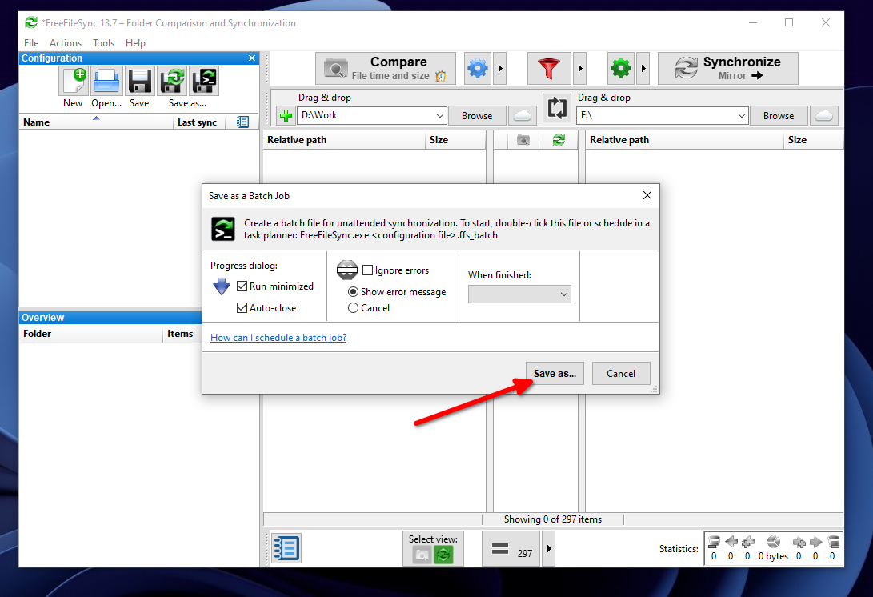The image size is (873, 597).
Task: Click the batch job terminal icon in dialog
Action: click(223, 229)
